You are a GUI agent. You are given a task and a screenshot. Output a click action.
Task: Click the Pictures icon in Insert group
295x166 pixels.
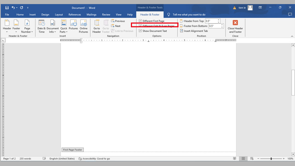tap(73, 24)
